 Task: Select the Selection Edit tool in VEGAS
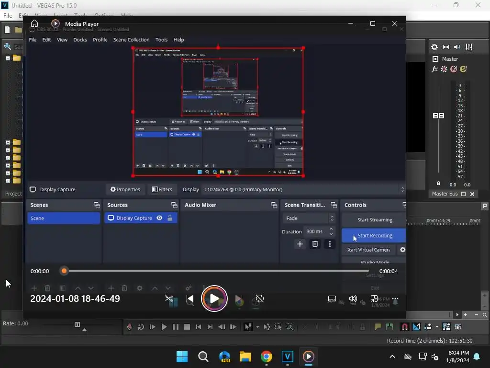[x=278, y=327]
